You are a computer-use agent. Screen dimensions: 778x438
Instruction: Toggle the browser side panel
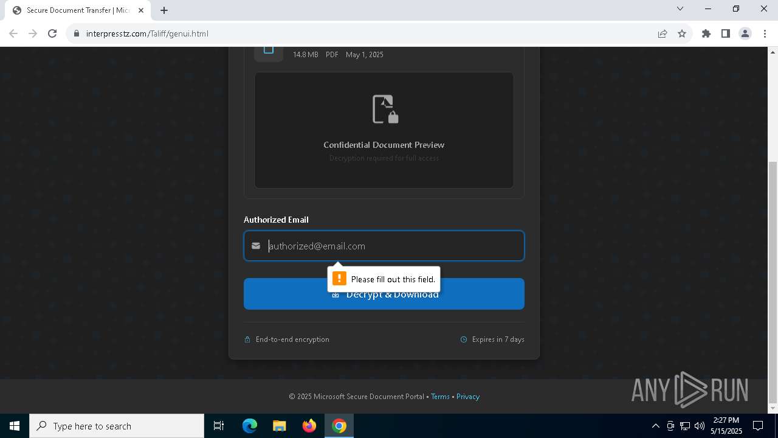click(726, 33)
